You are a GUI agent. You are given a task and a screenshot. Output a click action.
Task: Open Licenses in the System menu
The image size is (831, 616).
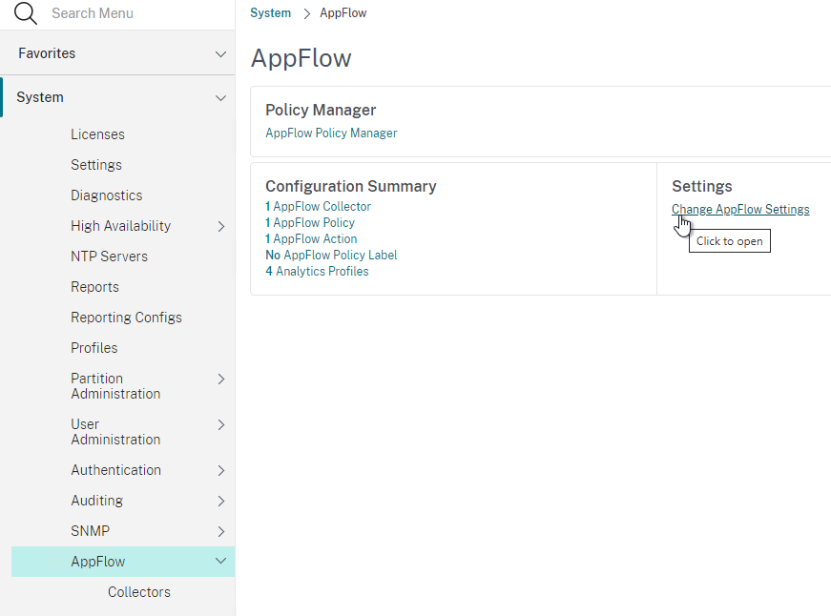(x=97, y=134)
